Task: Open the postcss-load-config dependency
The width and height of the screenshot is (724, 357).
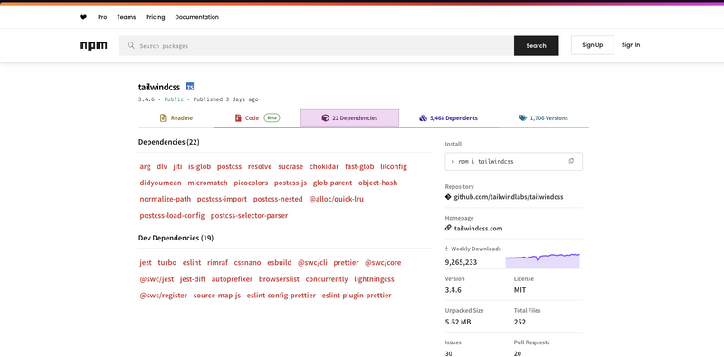Action: coord(172,215)
